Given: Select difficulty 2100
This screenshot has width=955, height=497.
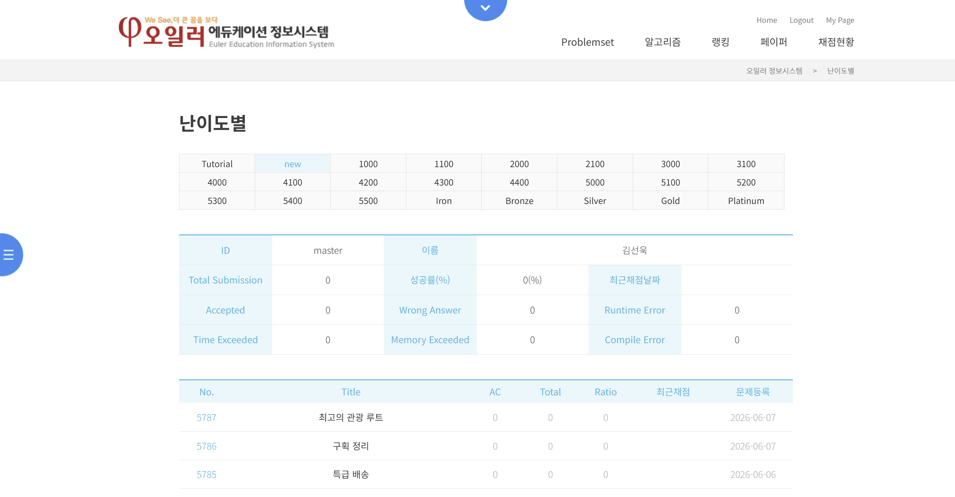Looking at the screenshot, I should (x=594, y=164).
